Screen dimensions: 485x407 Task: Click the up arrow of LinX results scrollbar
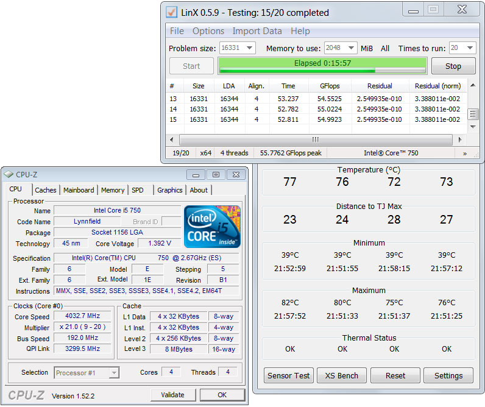click(473, 85)
